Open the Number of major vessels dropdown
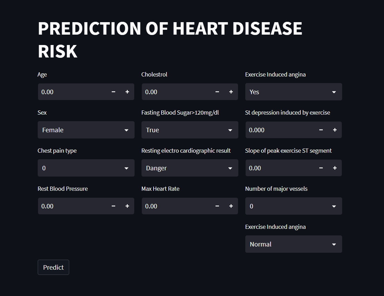The width and height of the screenshot is (384, 296). pyautogui.click(x=293, y=206)
